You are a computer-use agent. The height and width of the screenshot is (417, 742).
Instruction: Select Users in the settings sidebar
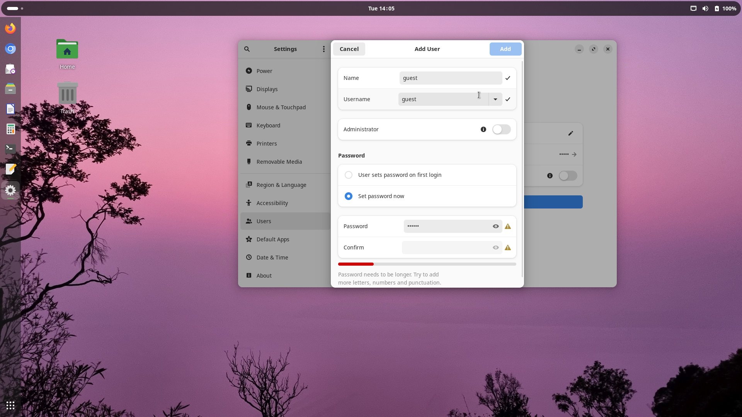pyautogui.click(x=285, y=221)
